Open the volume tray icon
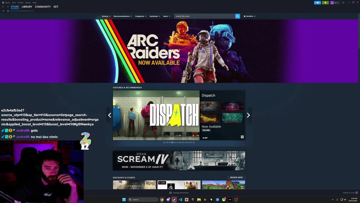This screenshot has height=203, width=360. coord(345,200)
